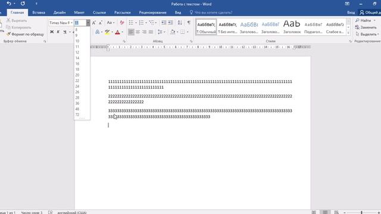Open the Find (Найти) dropdown arrow

[x=374, y=20]
